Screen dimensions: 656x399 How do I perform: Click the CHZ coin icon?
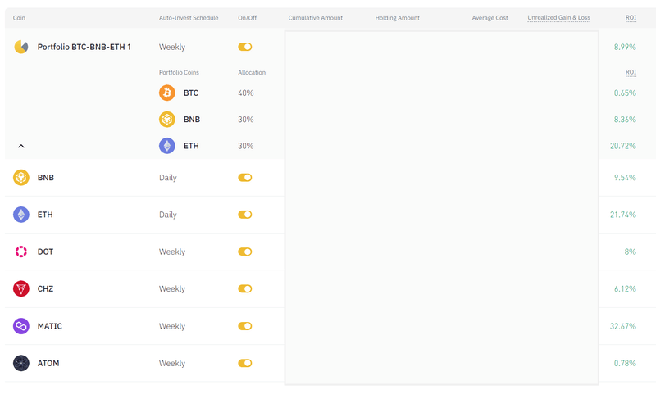click(21, 288)
